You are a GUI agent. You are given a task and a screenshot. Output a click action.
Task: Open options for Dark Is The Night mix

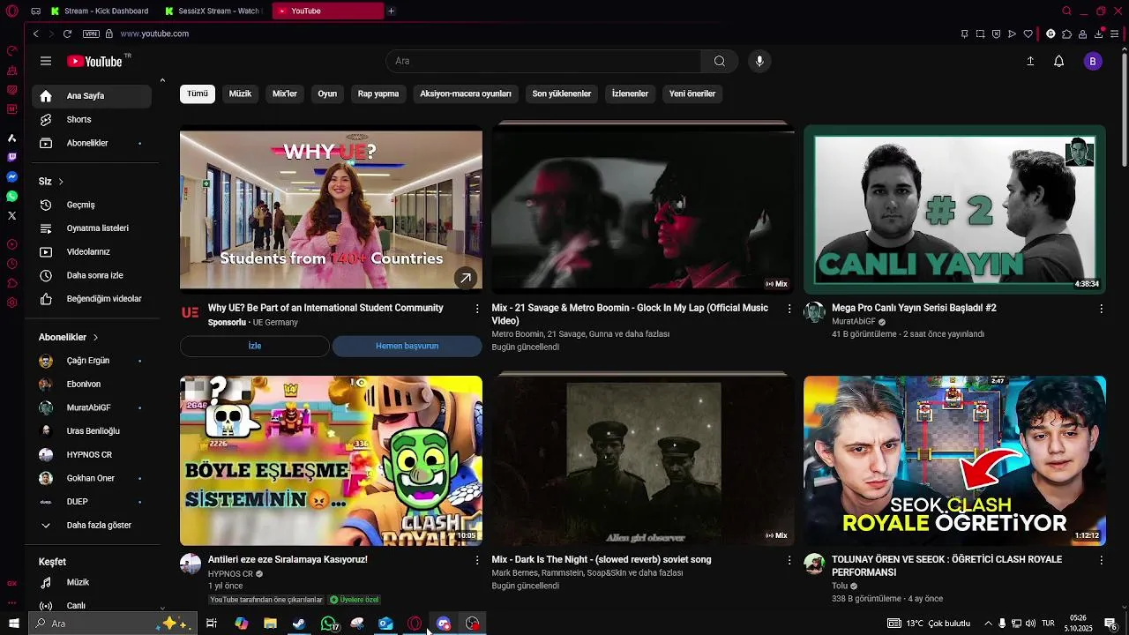pos(789,560)
